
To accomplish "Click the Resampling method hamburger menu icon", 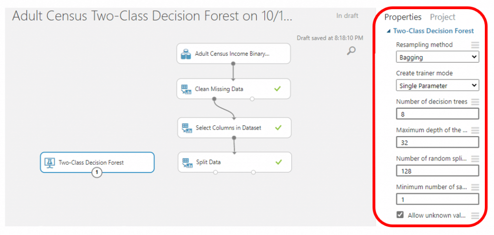I will point(475,45).
